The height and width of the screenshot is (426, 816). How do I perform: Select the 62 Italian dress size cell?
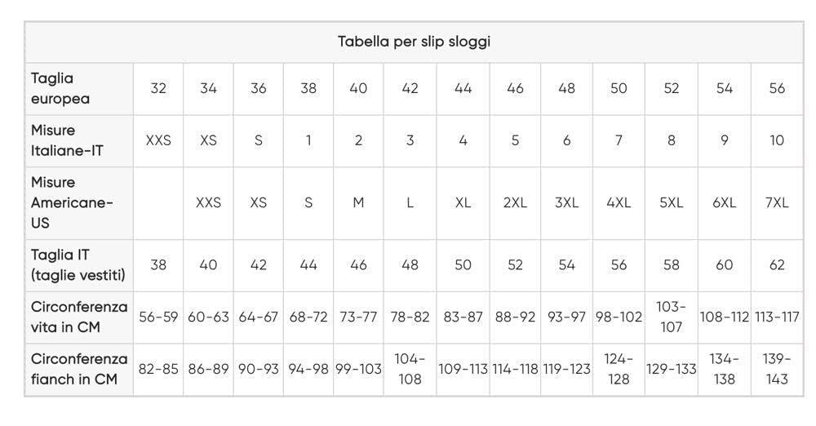click(x=777, y=265)
